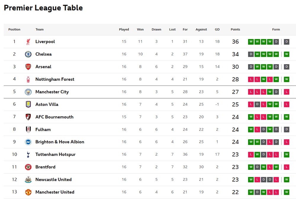Click the Played column header

point(124,29)
